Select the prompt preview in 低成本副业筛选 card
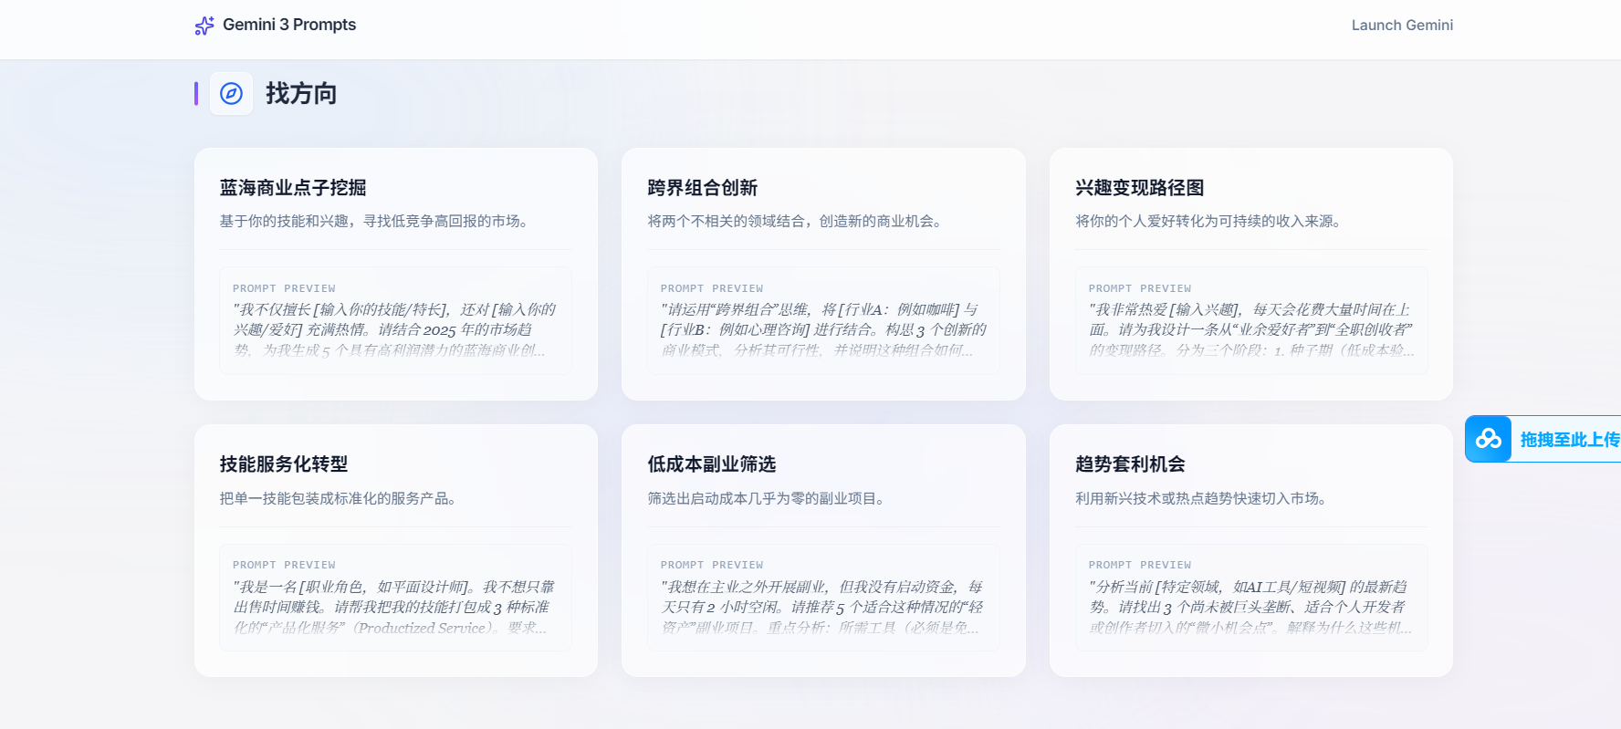The width and height of the screenshot is (1621, 729). pyautogui.click(x=823, y=598)
